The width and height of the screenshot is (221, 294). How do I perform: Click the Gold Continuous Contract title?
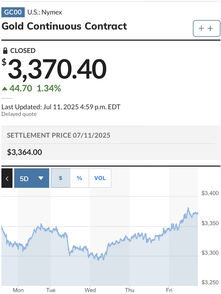(64, 26)
